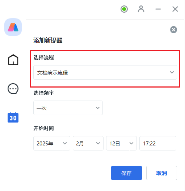Image resolution: width=185 pixels, height=191 pixels.
Task: Open the chat bubble icon in sidebar
Action: click(13, 89)
